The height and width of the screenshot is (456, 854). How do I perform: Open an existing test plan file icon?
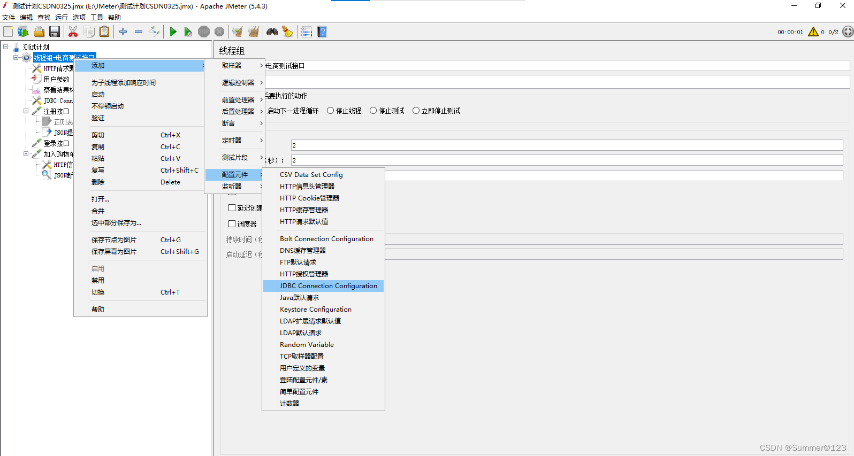click(x=39, y=32)
